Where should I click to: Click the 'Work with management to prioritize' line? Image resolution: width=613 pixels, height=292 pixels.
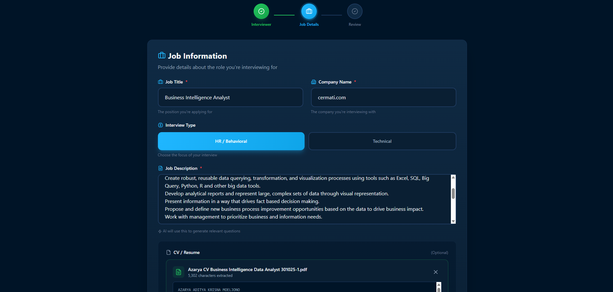(x=244, y=217)
